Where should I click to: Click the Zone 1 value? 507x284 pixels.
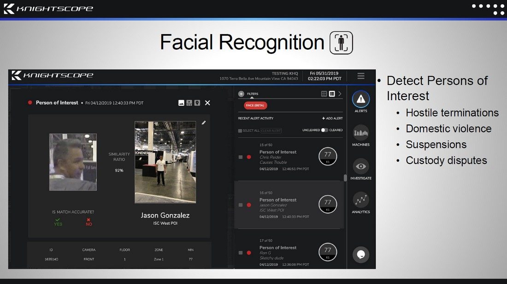pyautogui.click(x=159, y=259)
